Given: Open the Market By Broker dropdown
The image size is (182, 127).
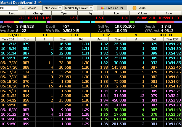Looking at the screenshot, I should [x=79, y=8].
